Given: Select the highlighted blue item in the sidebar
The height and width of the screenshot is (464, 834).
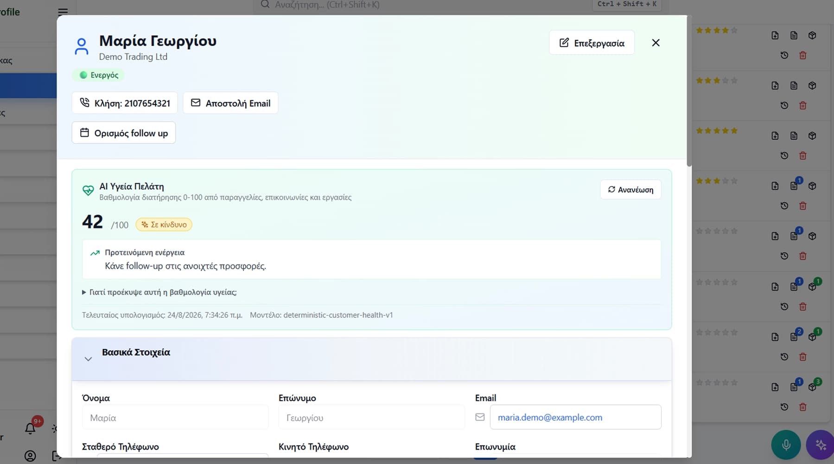Looking at the screenshot, I should point(28,85).
